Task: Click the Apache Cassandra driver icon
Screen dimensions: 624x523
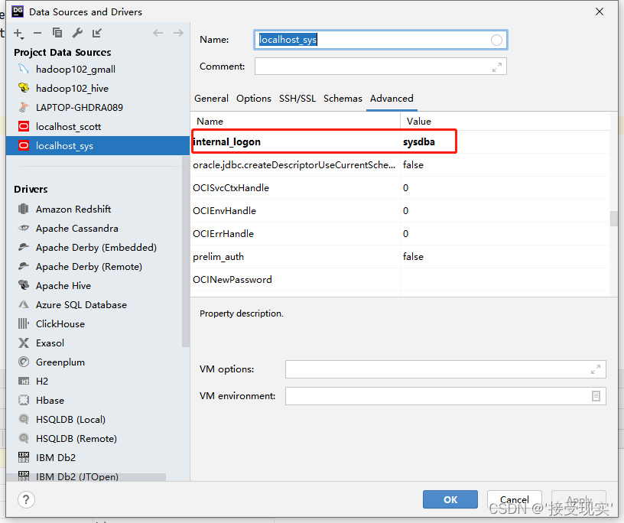Action: (24, 228)
